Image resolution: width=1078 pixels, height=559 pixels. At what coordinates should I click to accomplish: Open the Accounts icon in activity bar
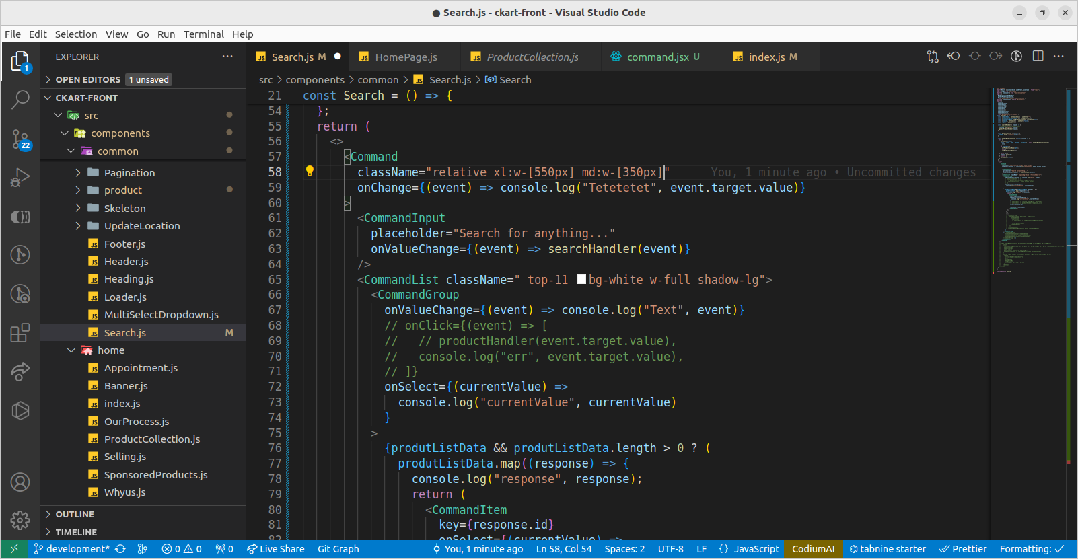pos(20,482)
